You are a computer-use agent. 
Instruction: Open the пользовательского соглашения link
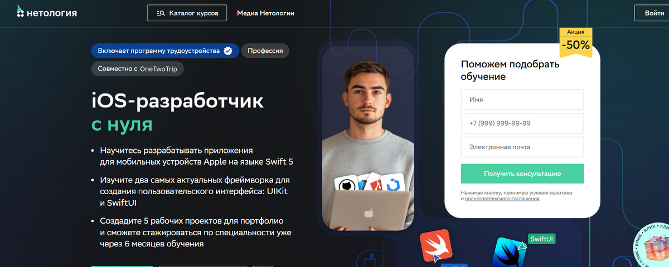pos(502,199)
